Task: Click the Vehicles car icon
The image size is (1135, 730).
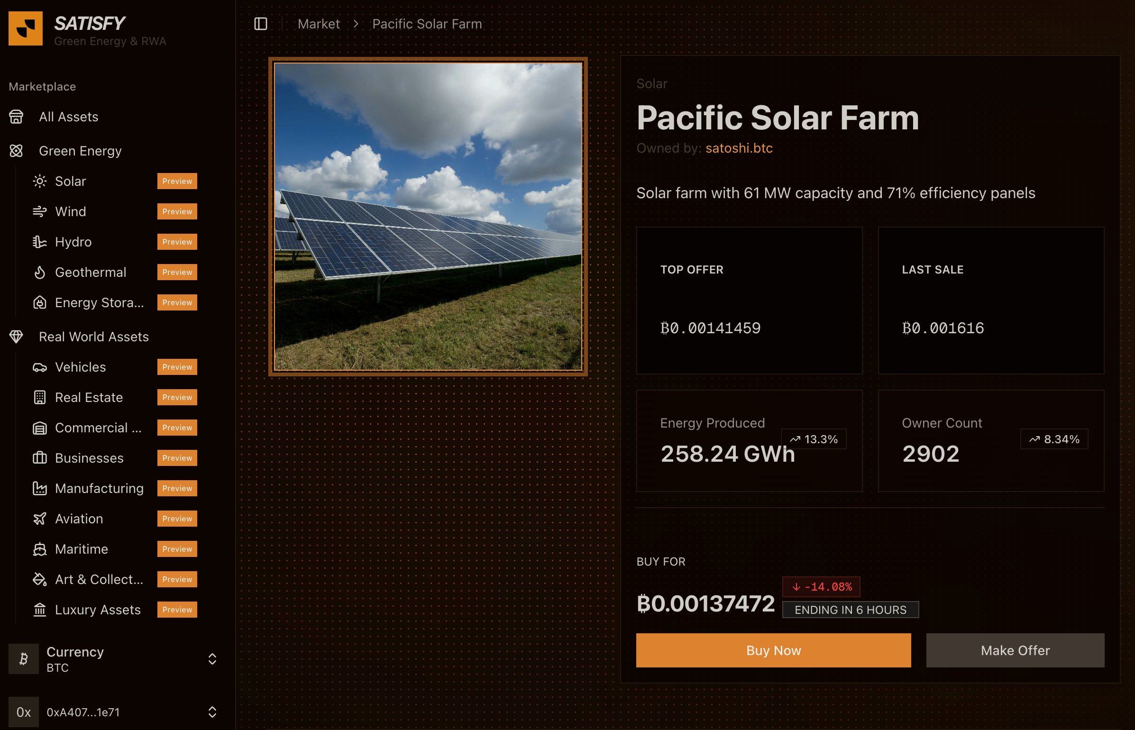Action: (x=40, y=367)
